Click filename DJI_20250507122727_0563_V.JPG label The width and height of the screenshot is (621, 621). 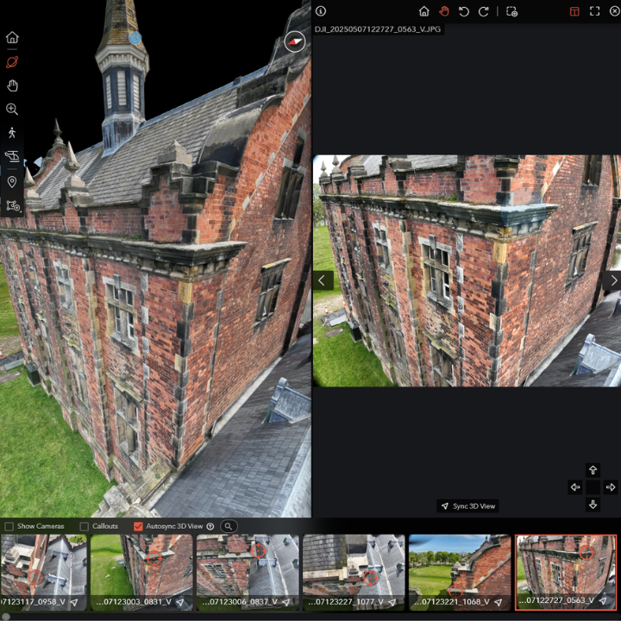pos(378,29)
